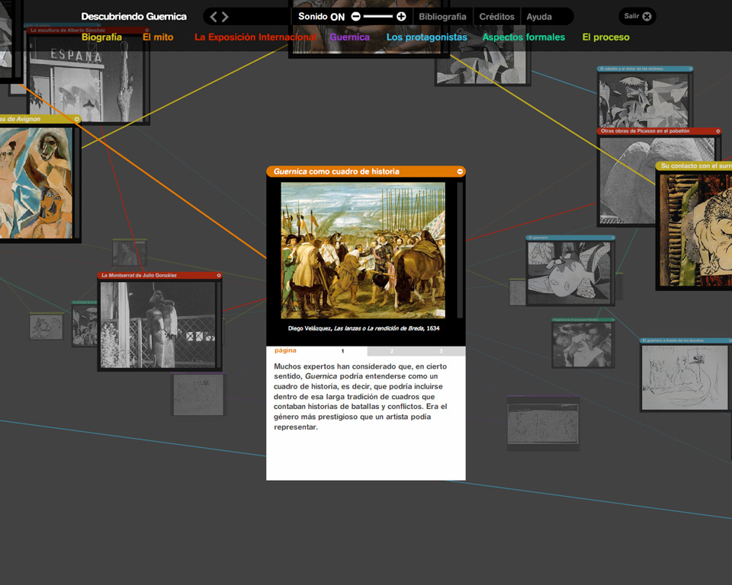Go to page 2 of the card

click(x=392, y=351)
